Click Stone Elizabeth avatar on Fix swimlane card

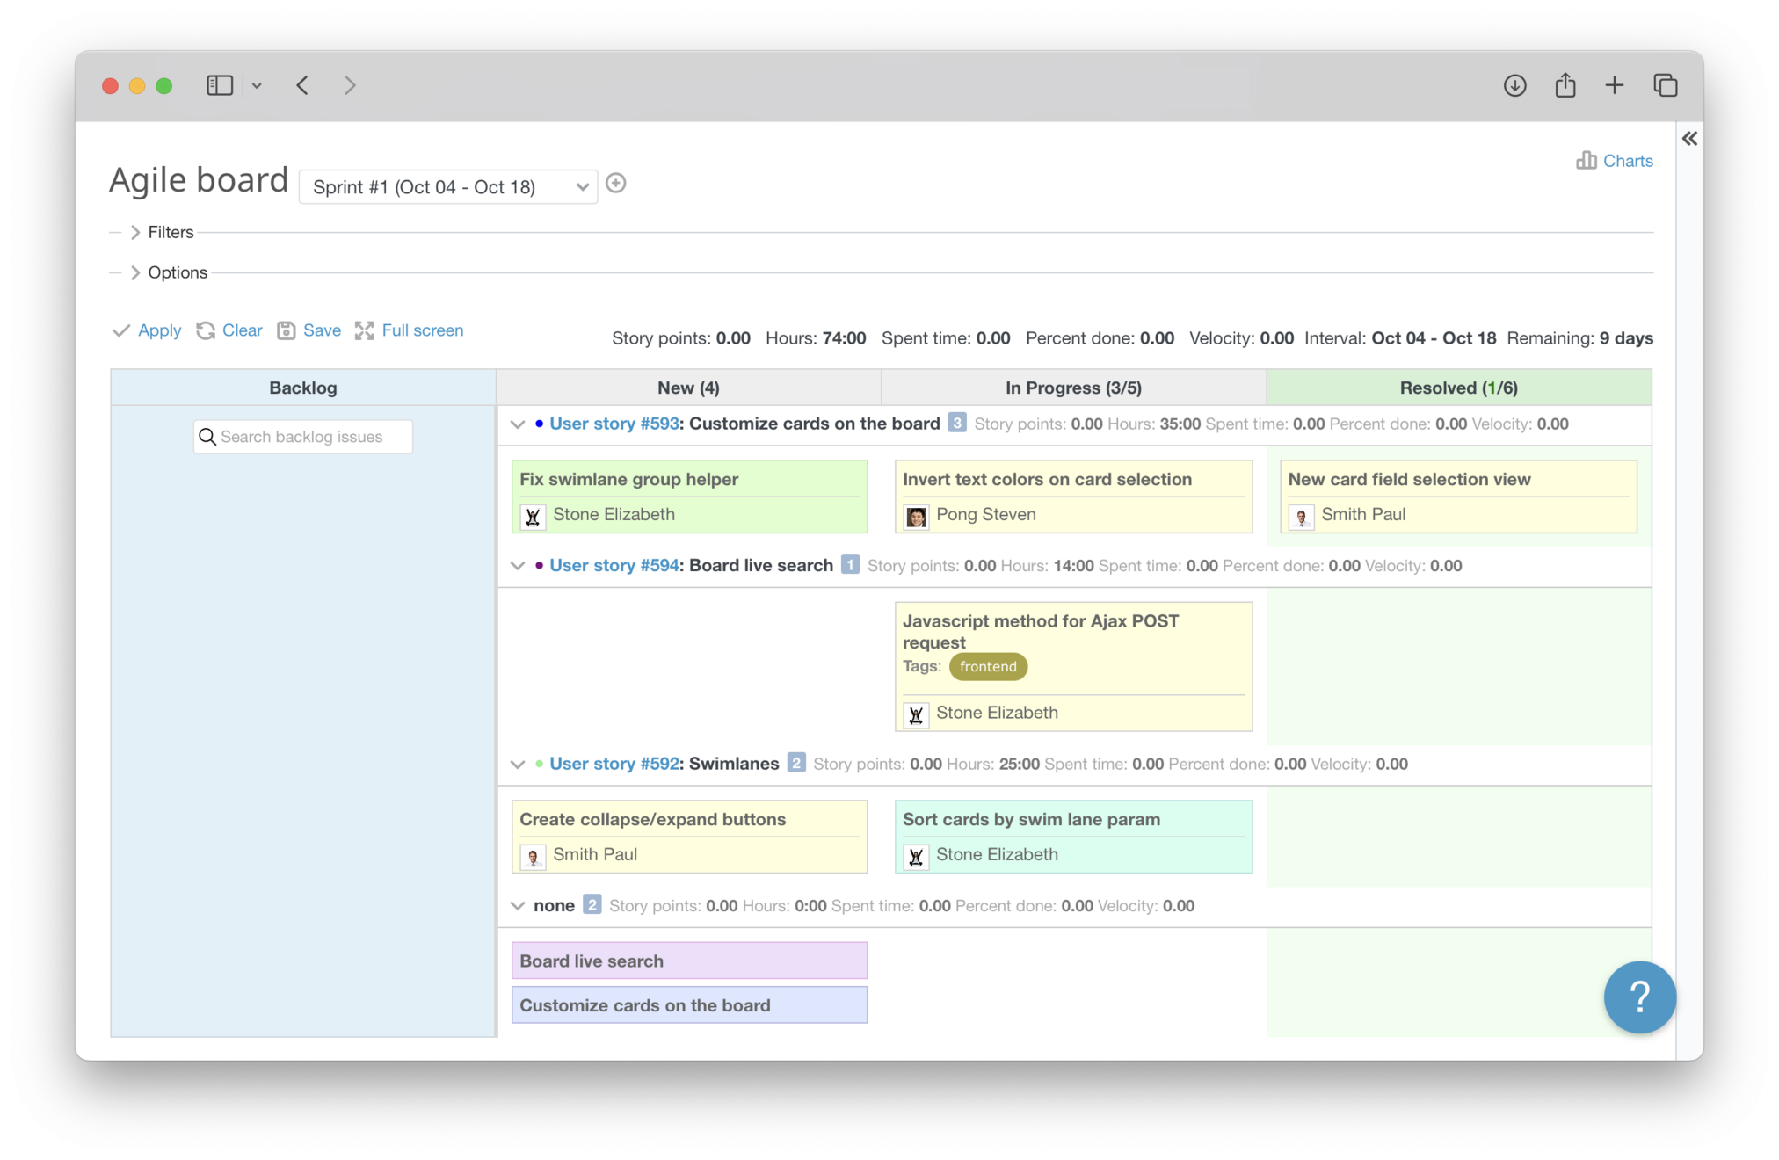click(533, 516)
